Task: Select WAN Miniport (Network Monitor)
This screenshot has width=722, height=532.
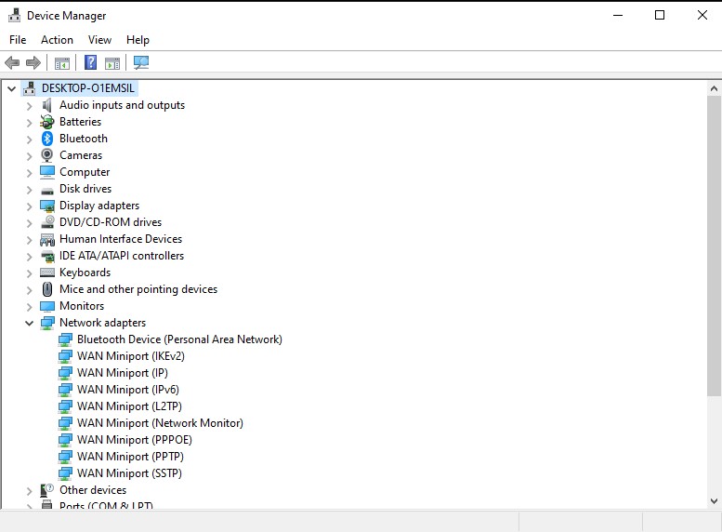Action: pos(160,423)
